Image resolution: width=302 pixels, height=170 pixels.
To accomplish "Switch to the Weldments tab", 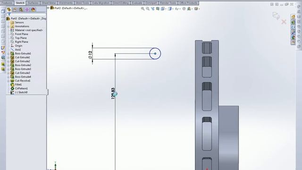I will (x=66, y=3).
